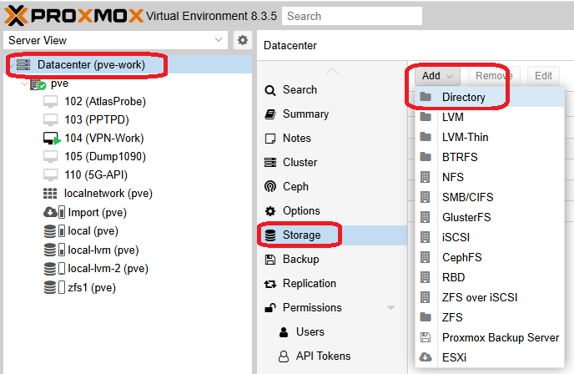Click the Users person icon

tap(284, 332)
